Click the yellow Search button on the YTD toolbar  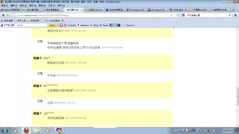pos(52,25)
